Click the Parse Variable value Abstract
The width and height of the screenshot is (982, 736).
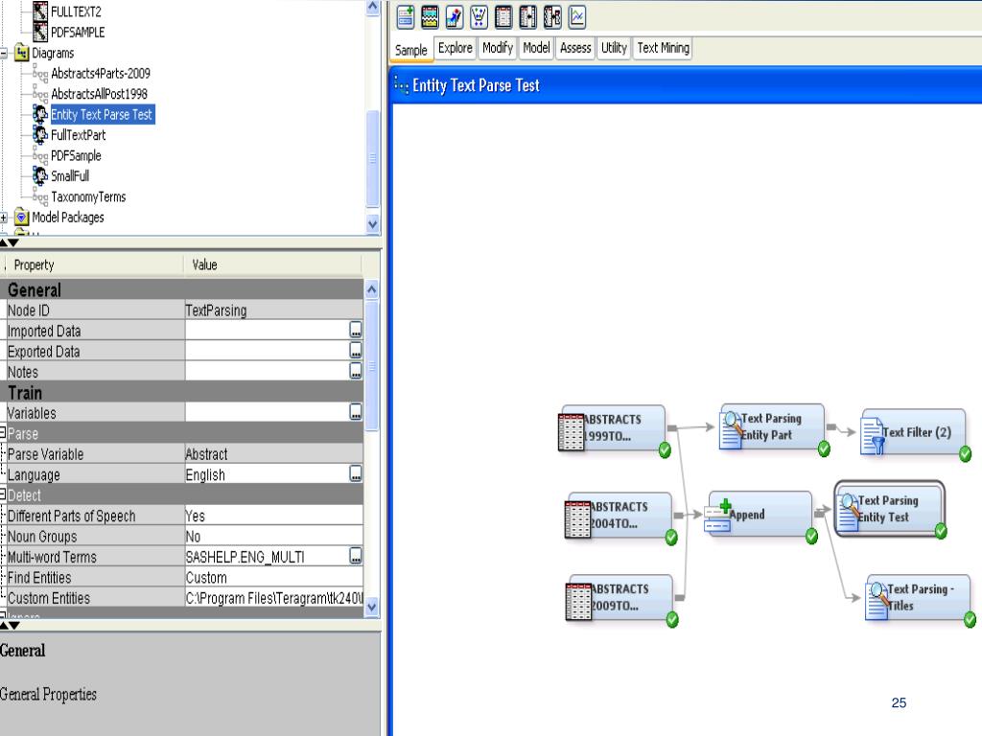273,453
